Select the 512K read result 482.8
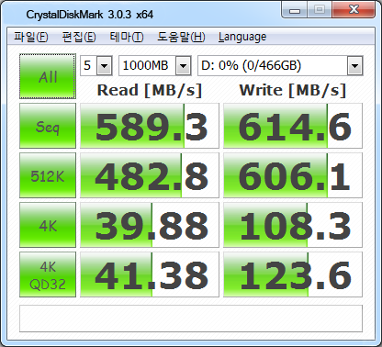Viewport: 382px width, 347px height. pos(150,175)
